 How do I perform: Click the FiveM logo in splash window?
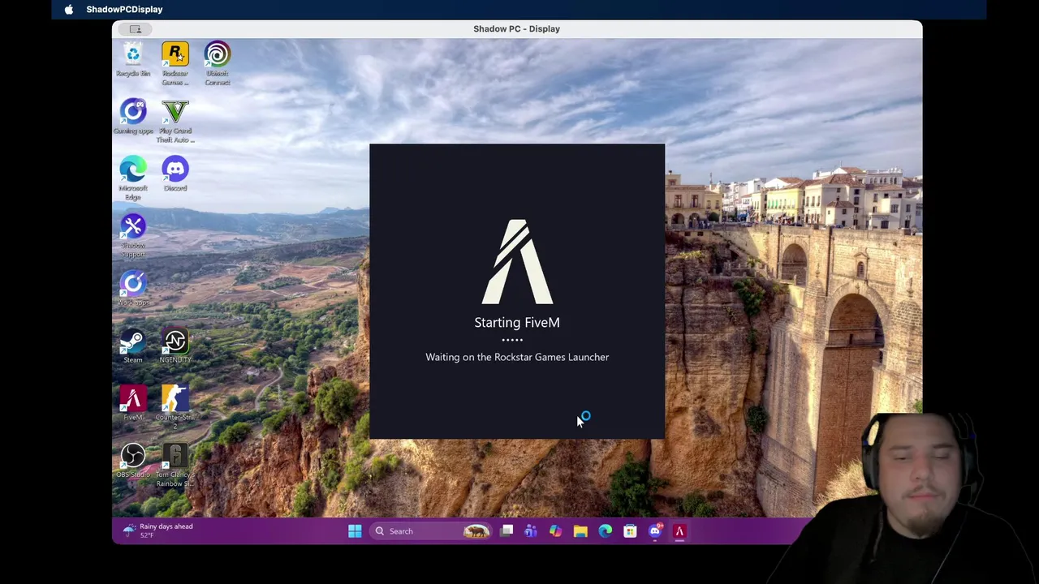tap(517, 262)
